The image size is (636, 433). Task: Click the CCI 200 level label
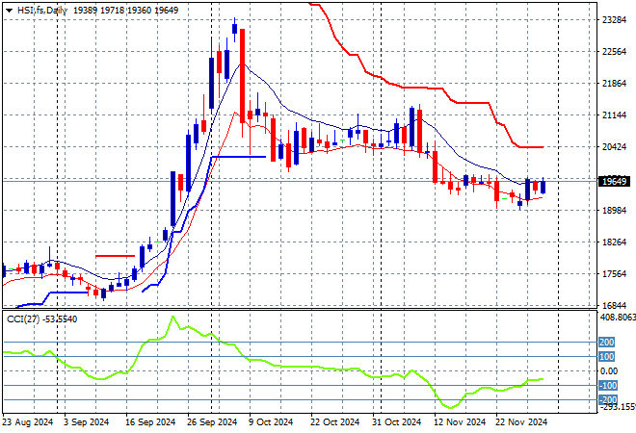pos(606,342)
